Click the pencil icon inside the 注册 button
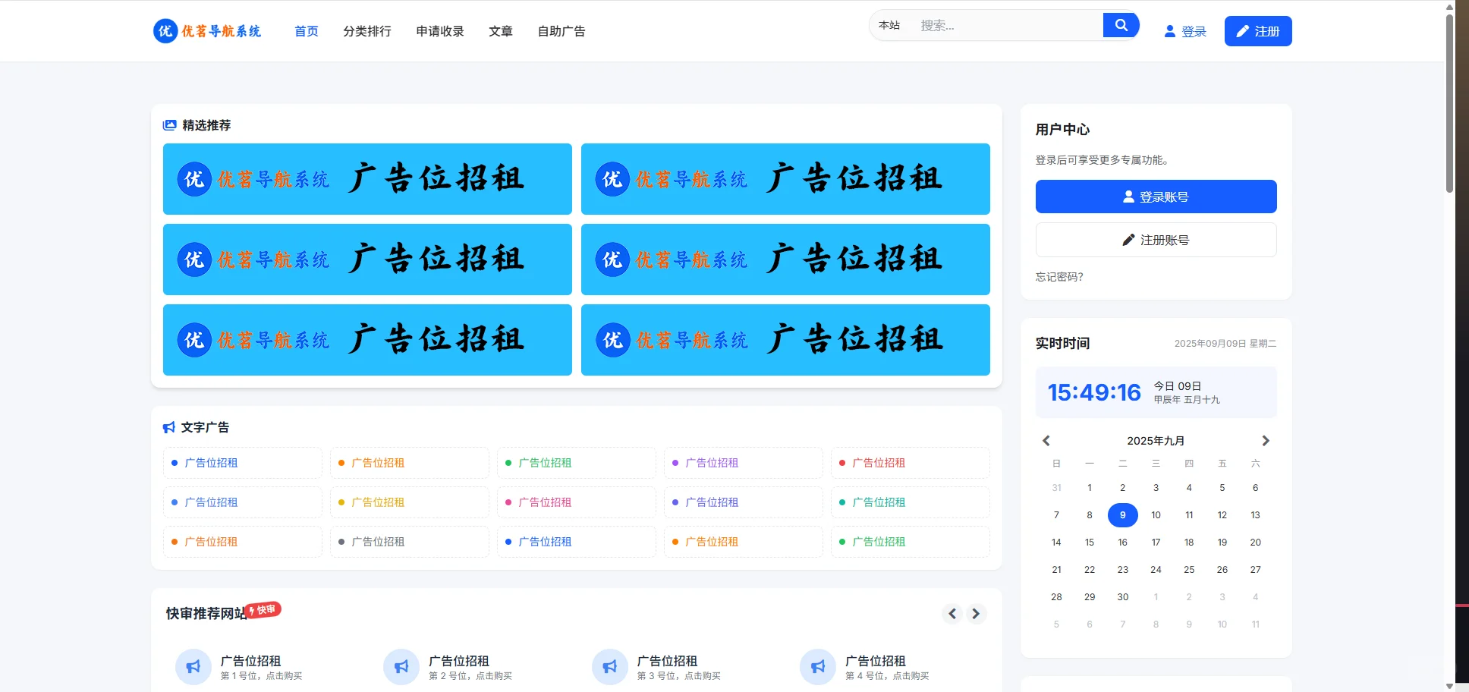1469x692 pixels. pyautogui.click(x=1242, y=31)
